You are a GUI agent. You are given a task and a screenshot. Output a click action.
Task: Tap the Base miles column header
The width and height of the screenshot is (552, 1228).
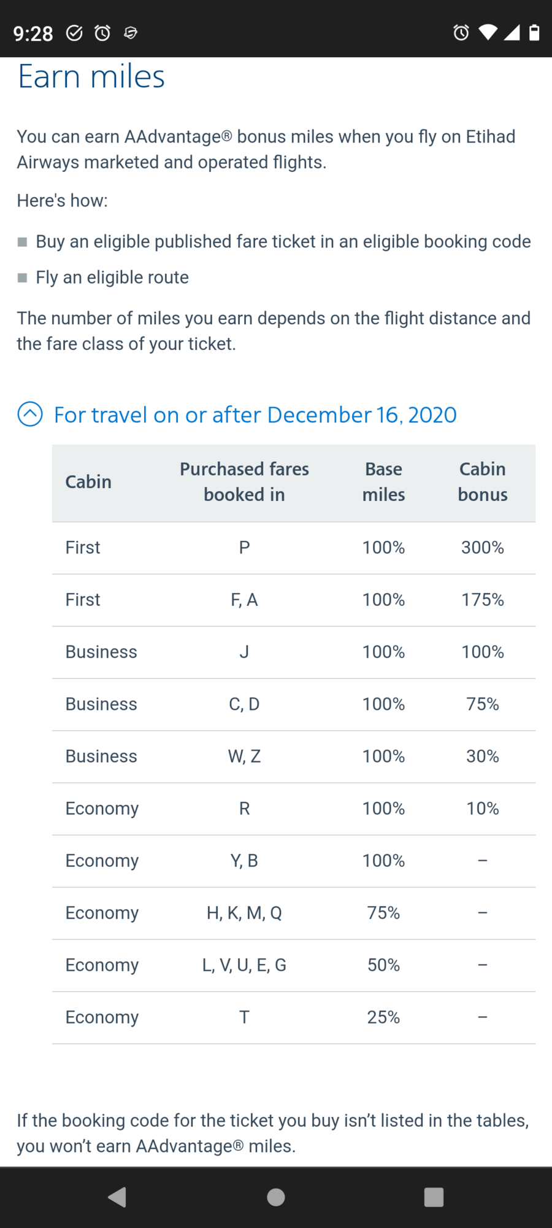click(383, 482)
